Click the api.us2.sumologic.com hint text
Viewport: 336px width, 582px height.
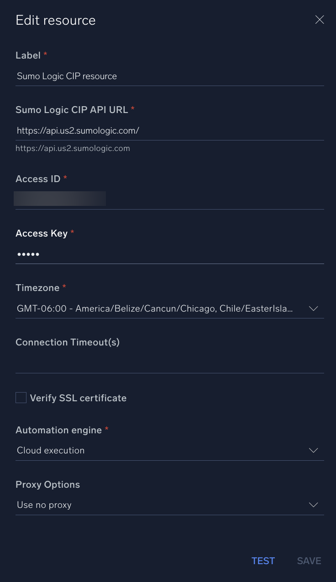point(73,148)
